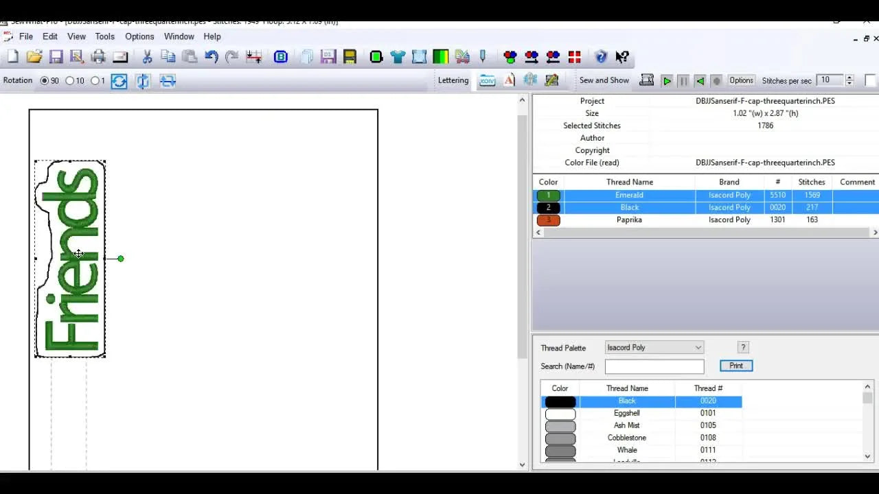Undo the last action

tap(212, 57)
